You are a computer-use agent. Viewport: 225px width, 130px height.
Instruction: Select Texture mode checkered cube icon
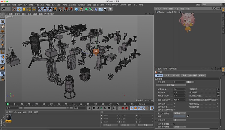pyautogui.click(x=2, y=27)
